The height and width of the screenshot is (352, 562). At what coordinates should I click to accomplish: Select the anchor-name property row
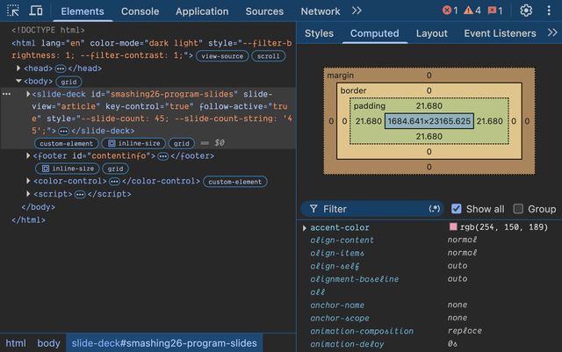pos(429,305)
